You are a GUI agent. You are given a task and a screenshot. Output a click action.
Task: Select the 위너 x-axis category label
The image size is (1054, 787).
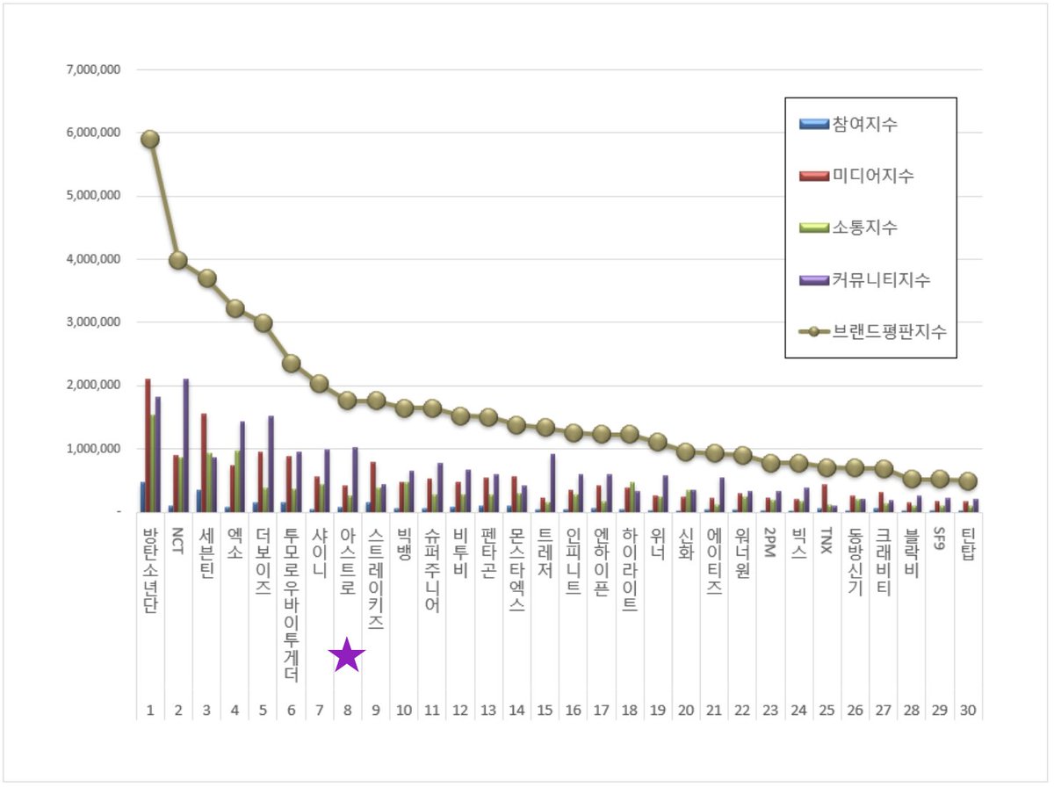657,545
